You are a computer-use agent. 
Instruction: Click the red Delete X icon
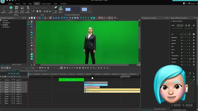tap(37, 18)
